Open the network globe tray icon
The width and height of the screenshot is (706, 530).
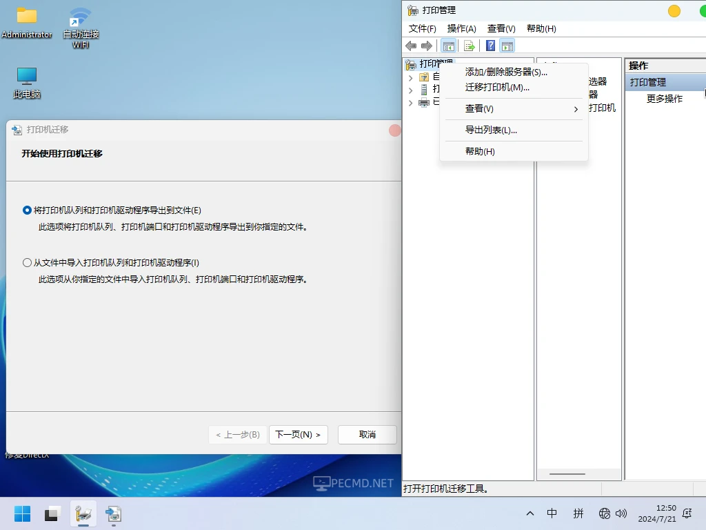click(604, 513)
